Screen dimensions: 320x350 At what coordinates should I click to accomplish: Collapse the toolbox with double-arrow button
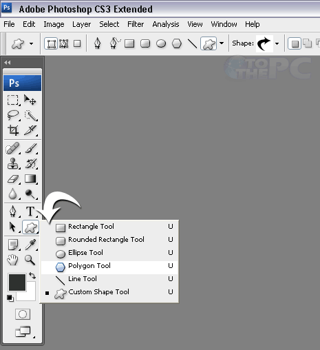tap(8, 63)
